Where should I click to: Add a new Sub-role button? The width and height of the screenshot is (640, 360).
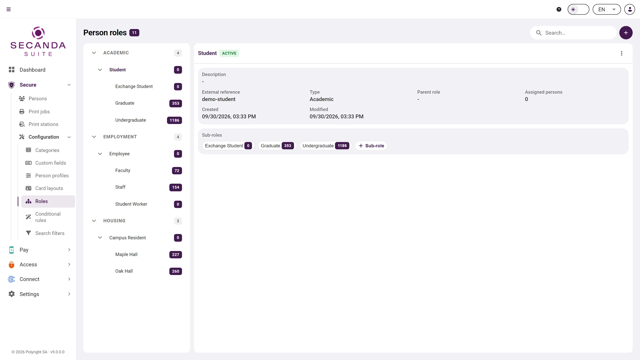371,146
